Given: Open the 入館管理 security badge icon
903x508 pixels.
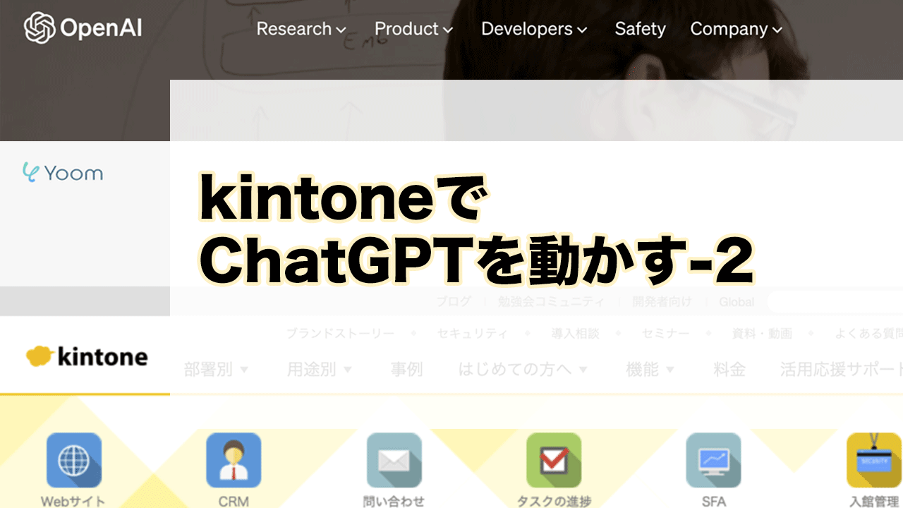Looking at the screenshot, I should [x=873, y=459].
